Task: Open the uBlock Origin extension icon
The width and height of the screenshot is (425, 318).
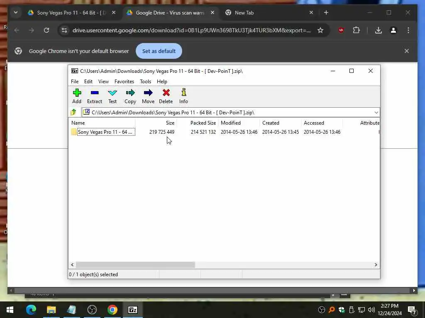Action: pos(341,30)
